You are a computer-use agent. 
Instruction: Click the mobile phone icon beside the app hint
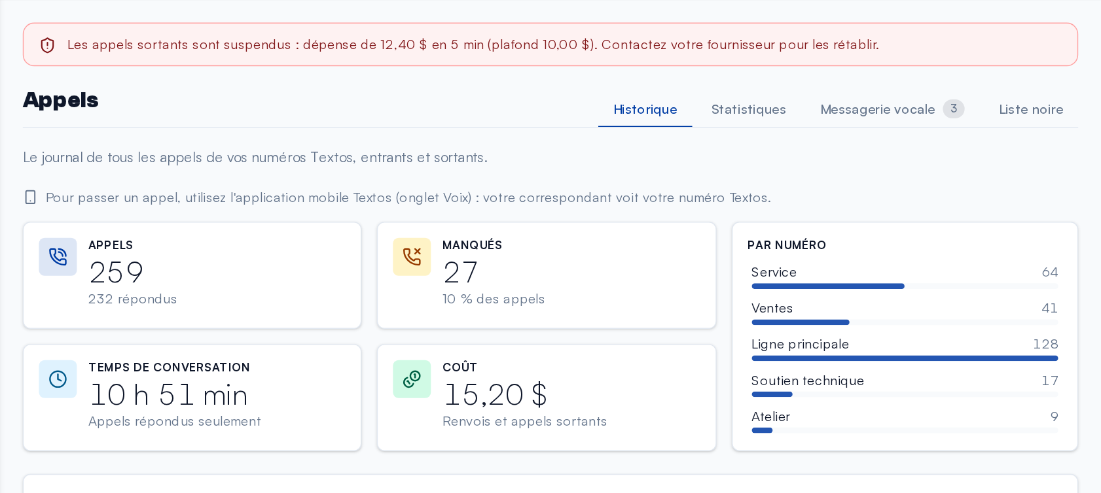coord(30,197)
